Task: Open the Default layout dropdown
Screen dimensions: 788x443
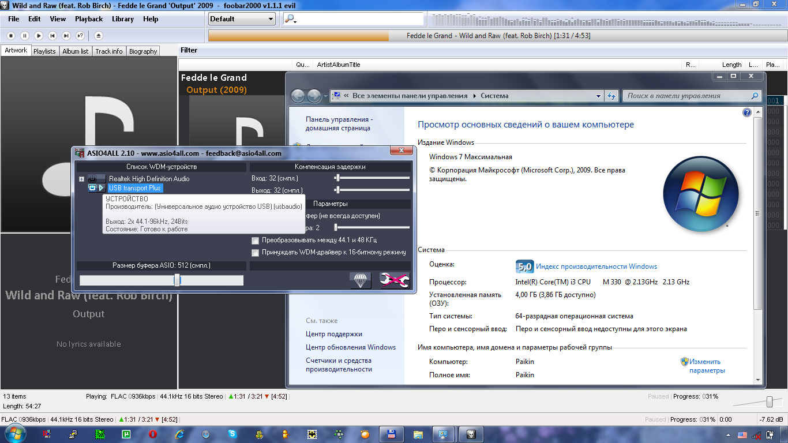Action: click(242, 19)
